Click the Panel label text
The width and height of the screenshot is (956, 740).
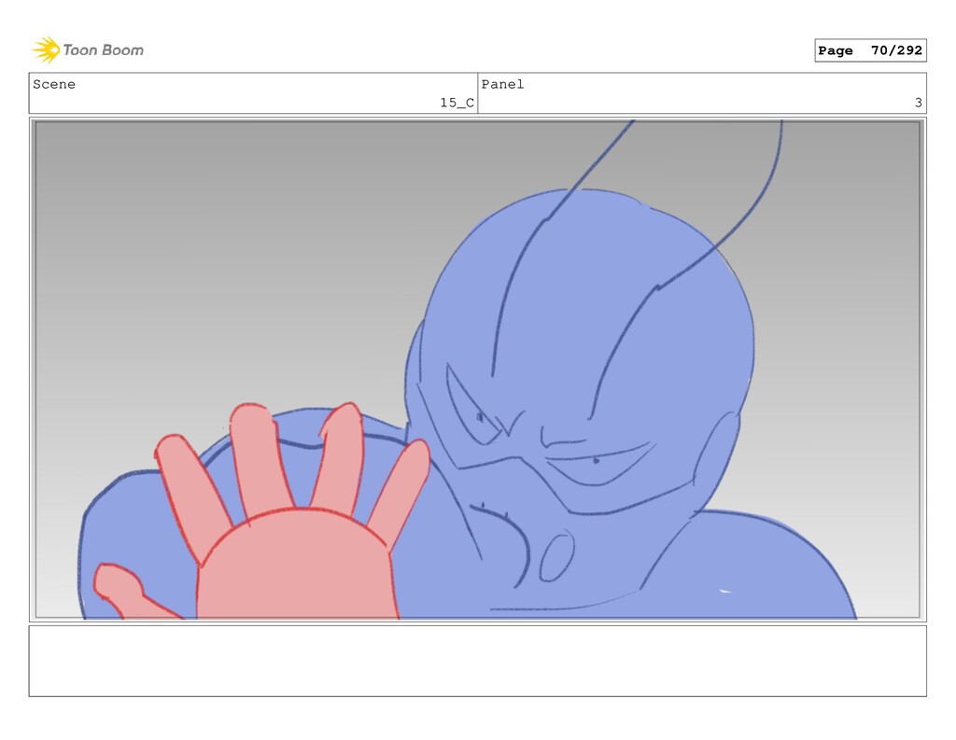coord(502,84)
